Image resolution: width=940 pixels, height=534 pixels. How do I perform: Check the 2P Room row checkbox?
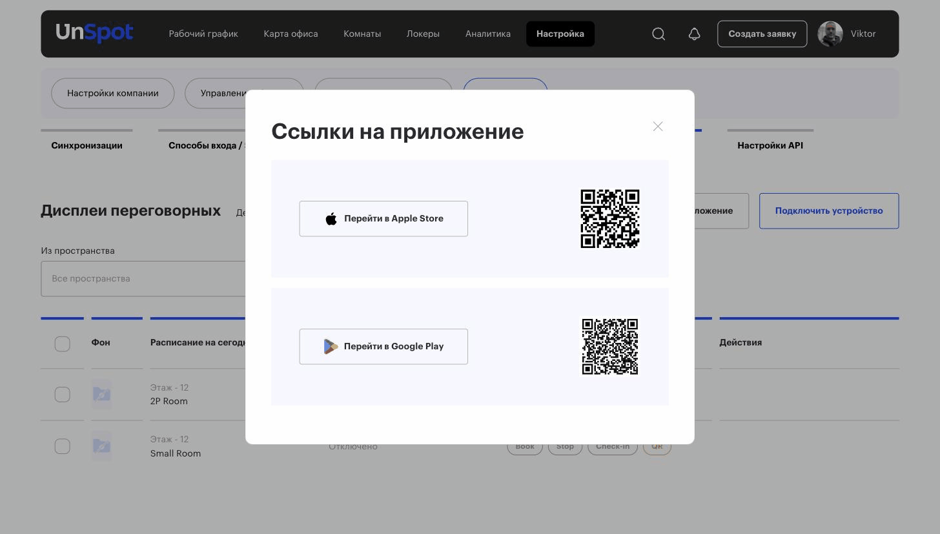[x=62, y=395]
